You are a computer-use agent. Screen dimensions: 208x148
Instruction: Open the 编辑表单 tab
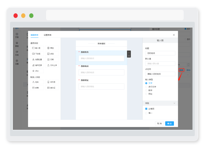[34, 35]
